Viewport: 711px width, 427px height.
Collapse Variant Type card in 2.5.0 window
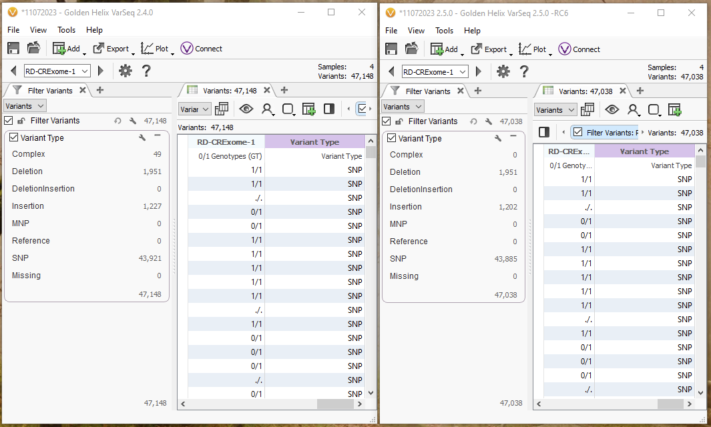coord(513,137)
